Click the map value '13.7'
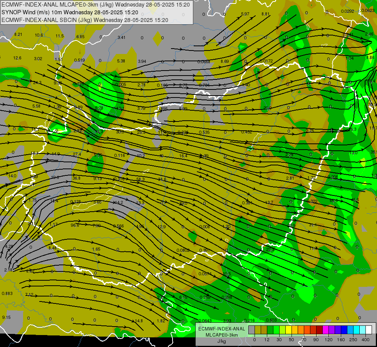The image size is (377, 347). click(269, 202)
